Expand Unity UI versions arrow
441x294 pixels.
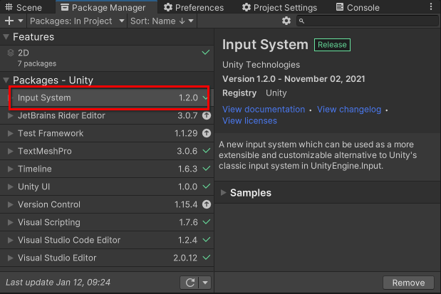click(x=10, y=187)
